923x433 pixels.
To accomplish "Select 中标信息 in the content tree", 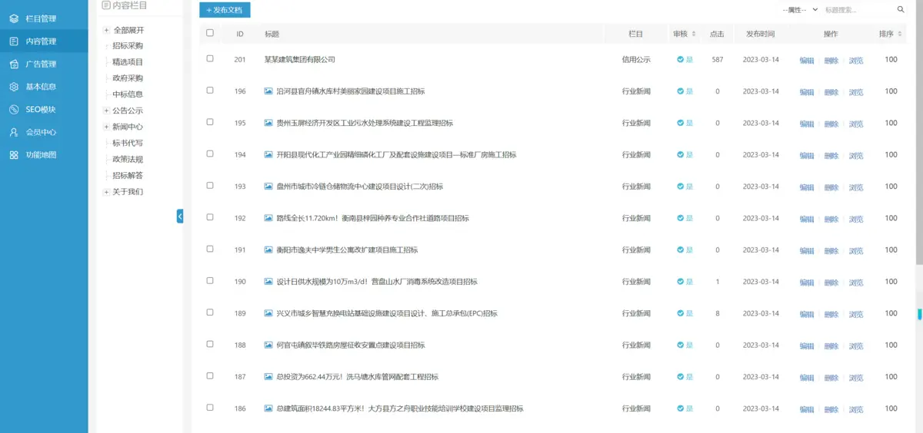I will click(128, 94).
